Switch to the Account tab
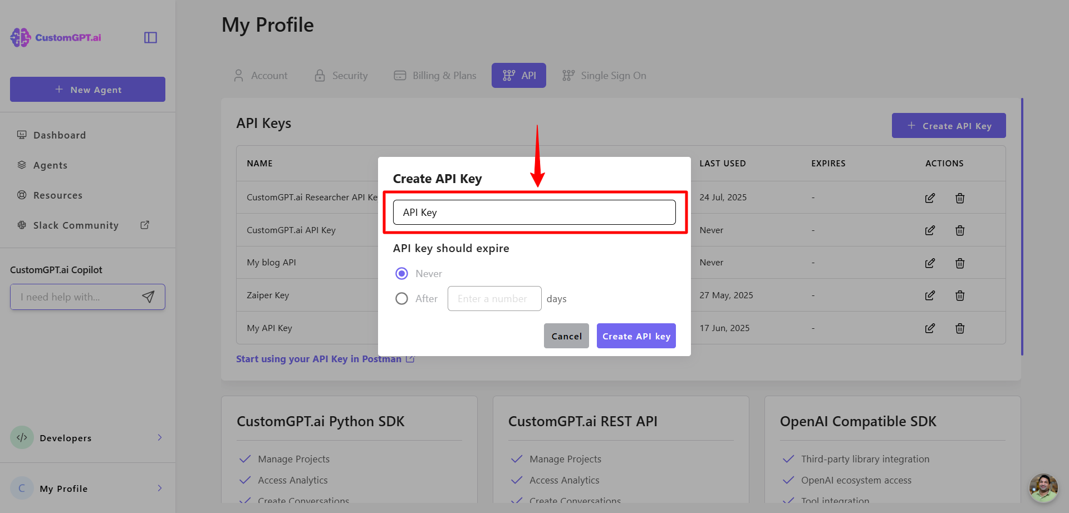1069x513 pixels. point(261,76)
